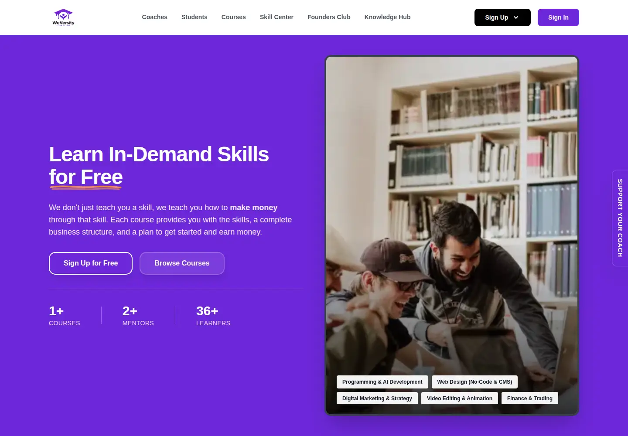Choose Video Editing & Animation tag

click(460, 398)
